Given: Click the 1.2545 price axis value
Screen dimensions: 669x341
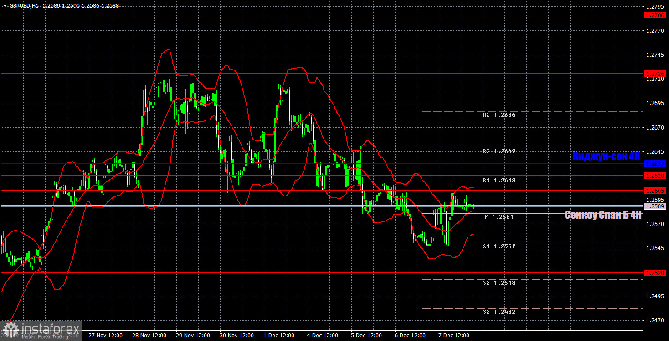Looking at the screenshot, I should (655, 248).
